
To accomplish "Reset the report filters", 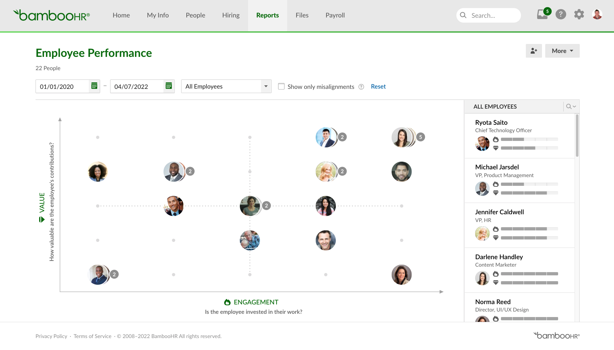I will [x=378, y=86].
